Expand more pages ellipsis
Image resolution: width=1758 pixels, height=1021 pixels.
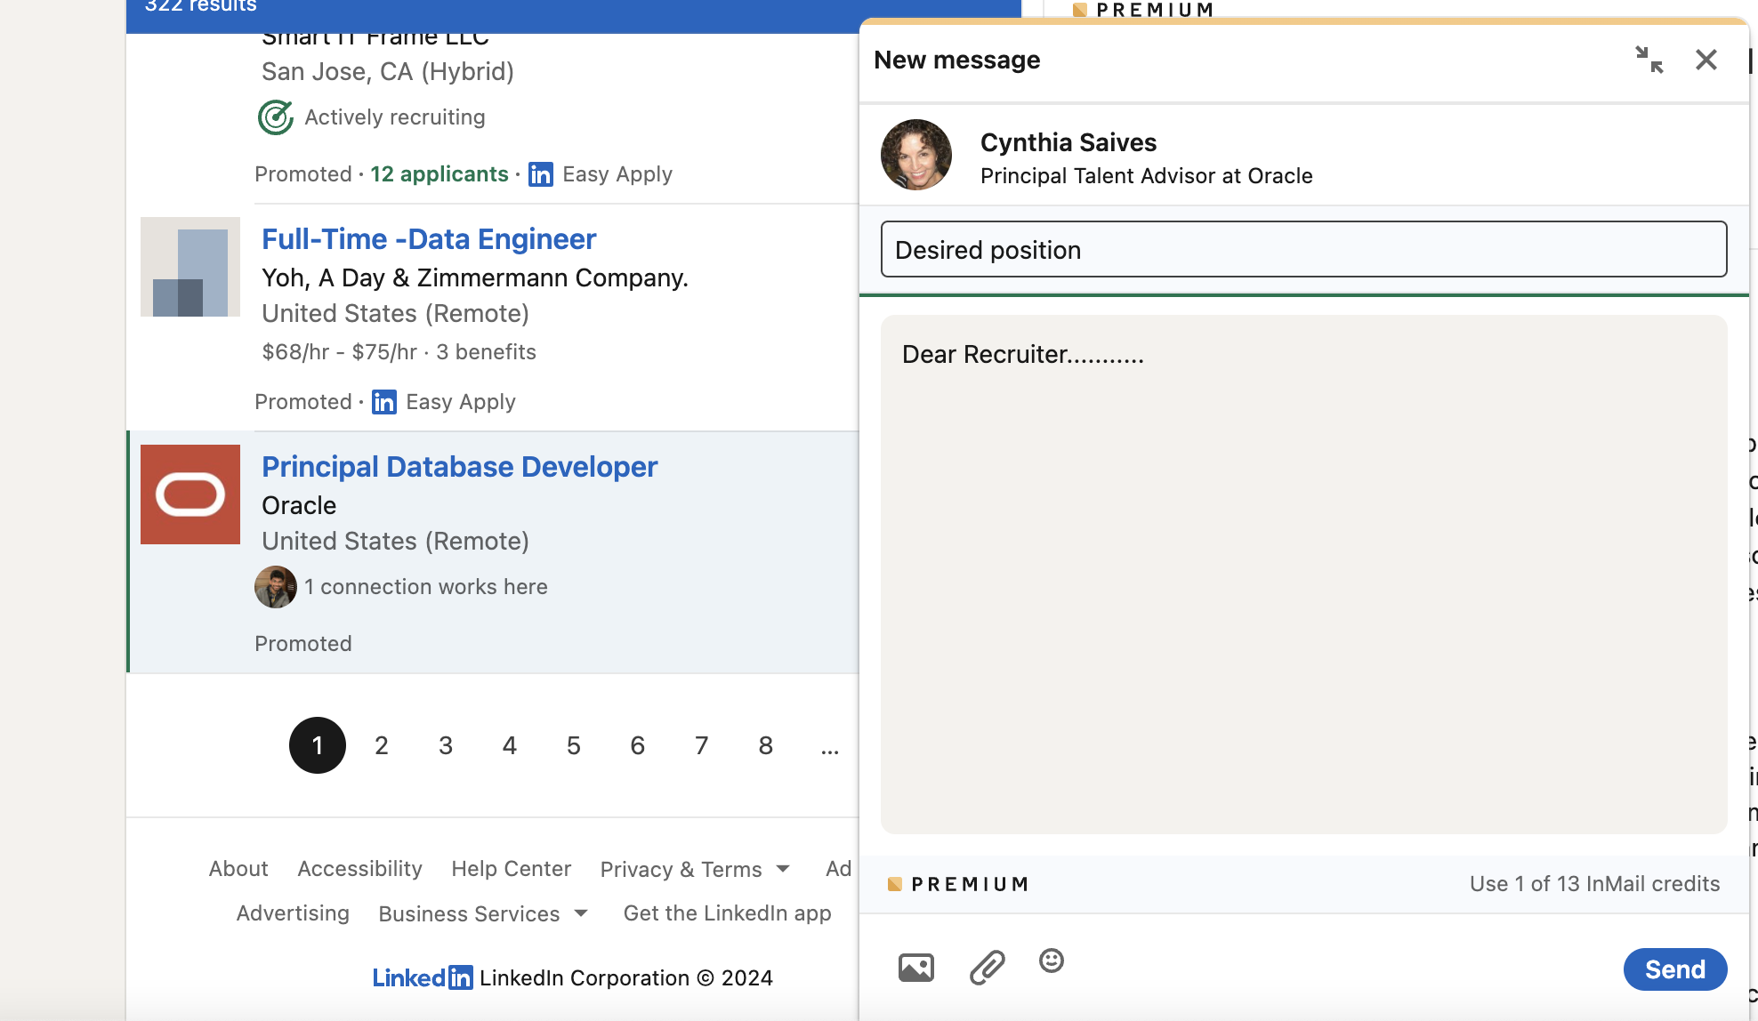(829, 745)
